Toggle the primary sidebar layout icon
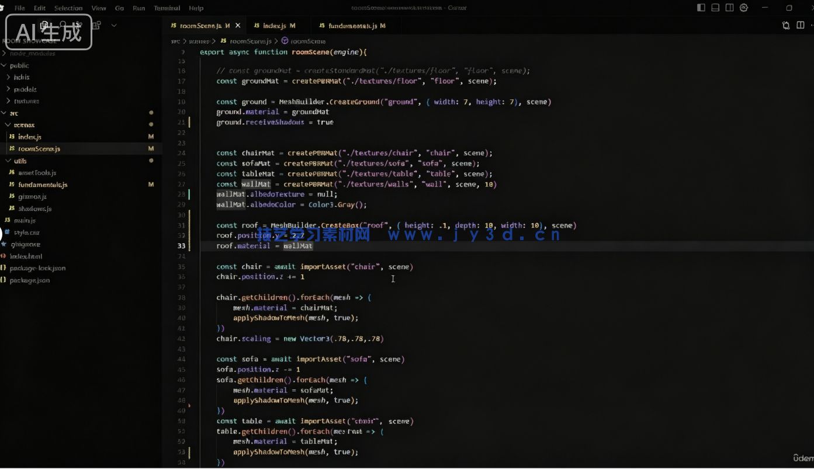The width and height of the screenshot is (814, 469). tap(701, 8)
